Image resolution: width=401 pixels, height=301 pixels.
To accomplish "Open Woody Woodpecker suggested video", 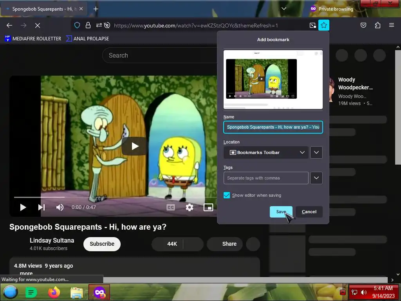I will 355,83.
